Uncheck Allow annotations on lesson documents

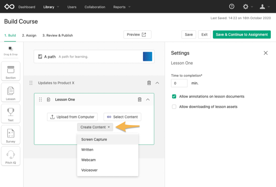click(x=174, y=96)
